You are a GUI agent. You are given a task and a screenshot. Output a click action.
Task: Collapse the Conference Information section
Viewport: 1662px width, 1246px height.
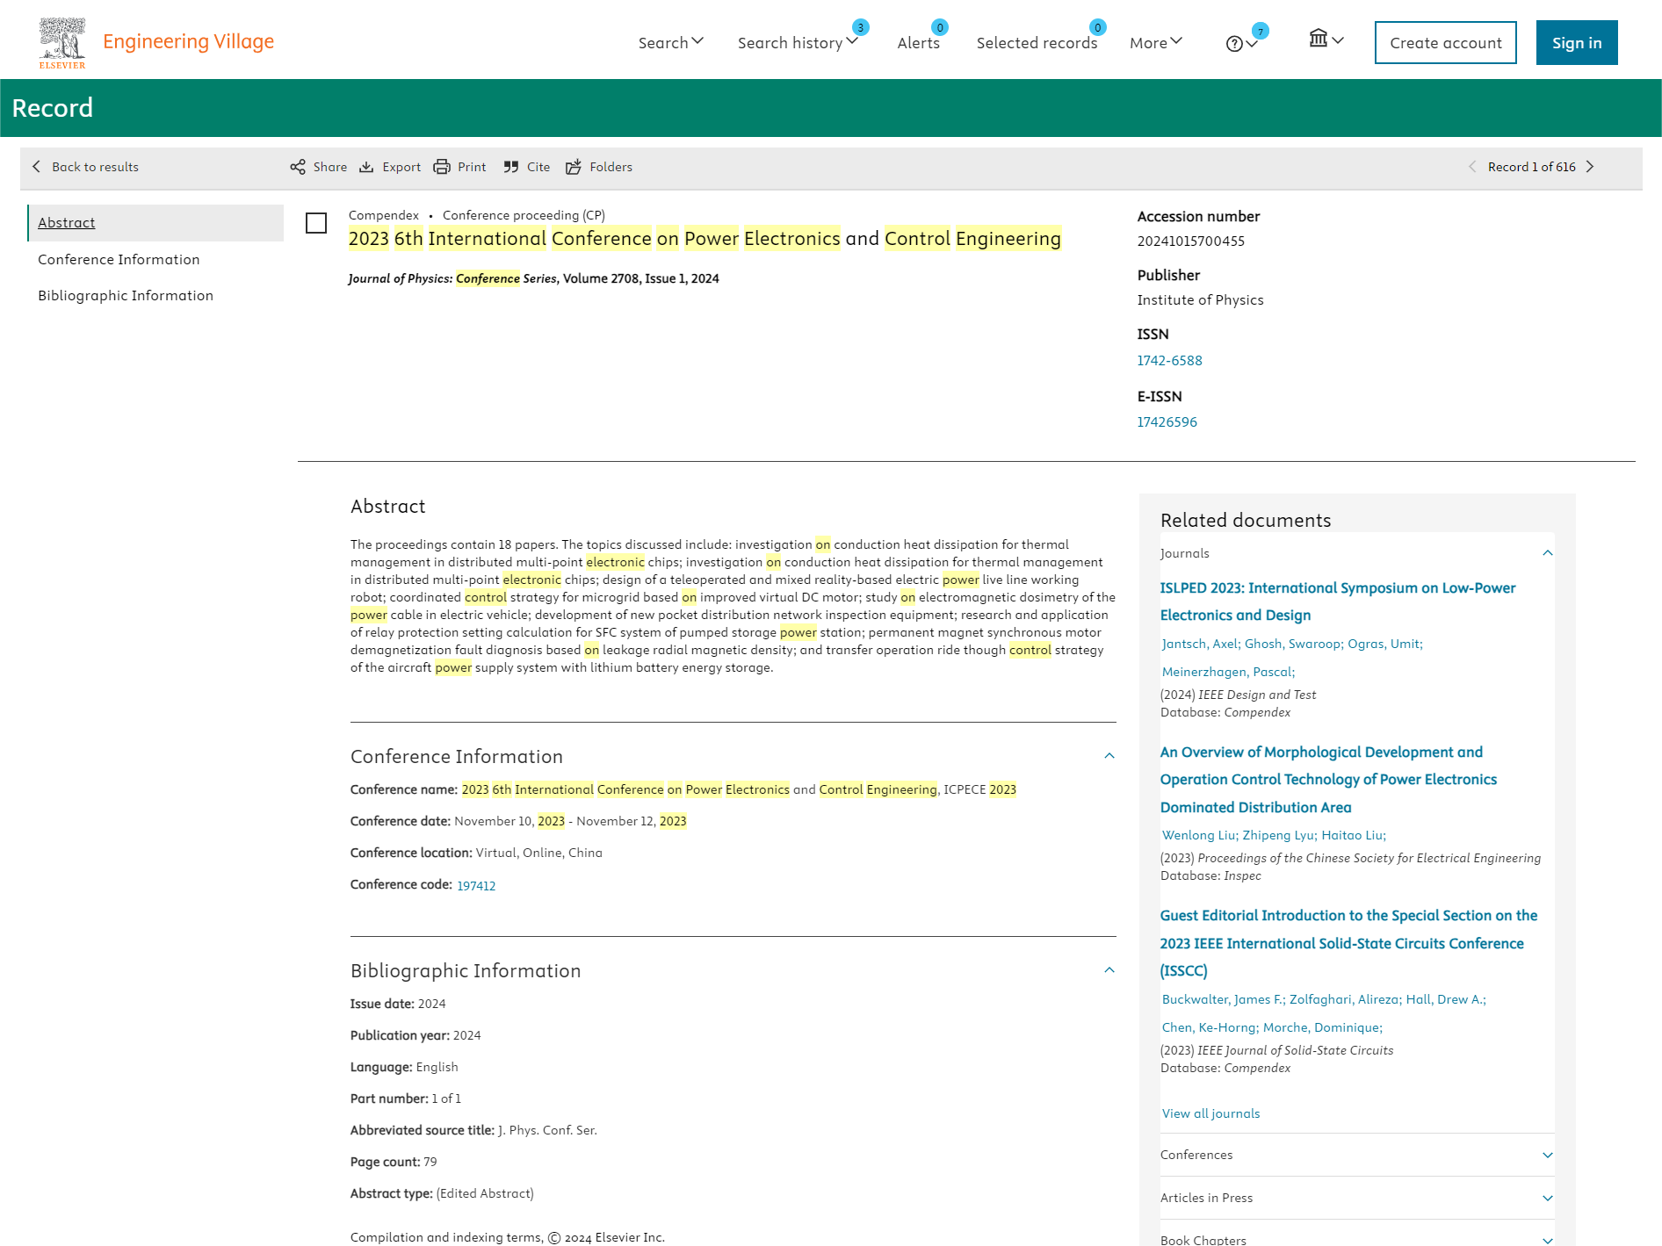[1109, 756]
